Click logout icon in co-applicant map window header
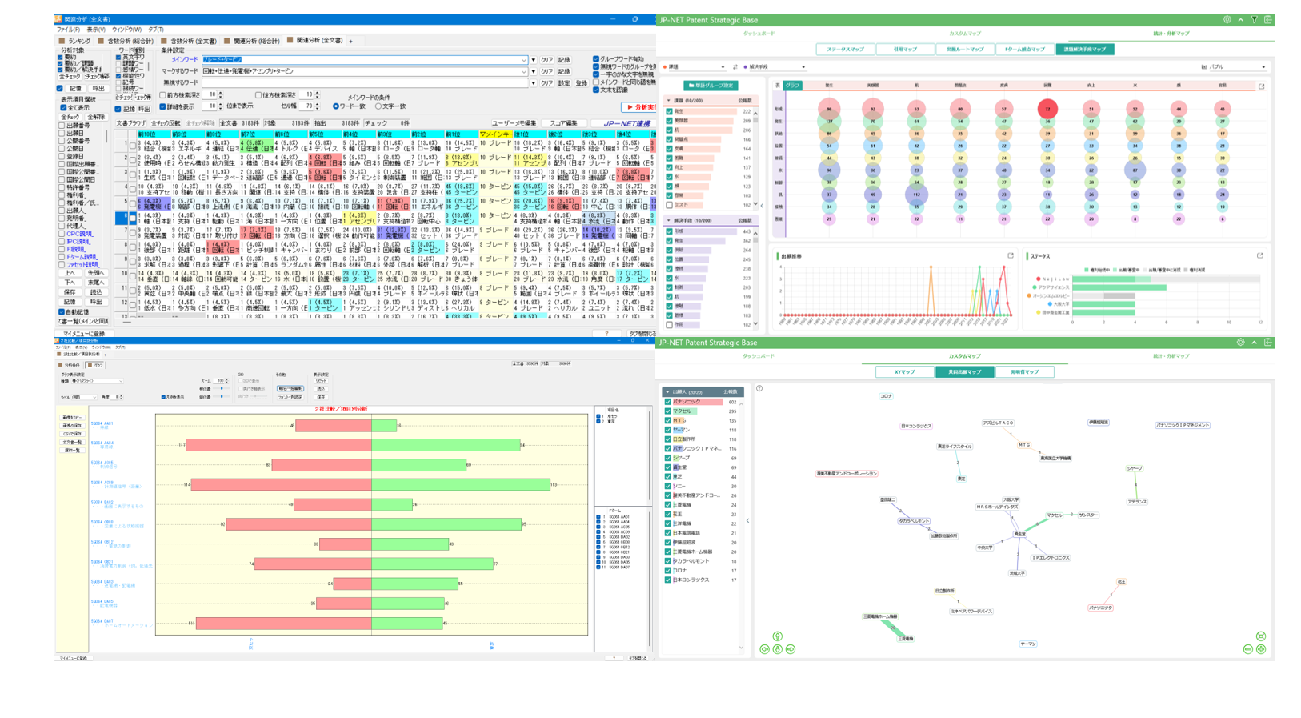 [x=1268, y=343]
